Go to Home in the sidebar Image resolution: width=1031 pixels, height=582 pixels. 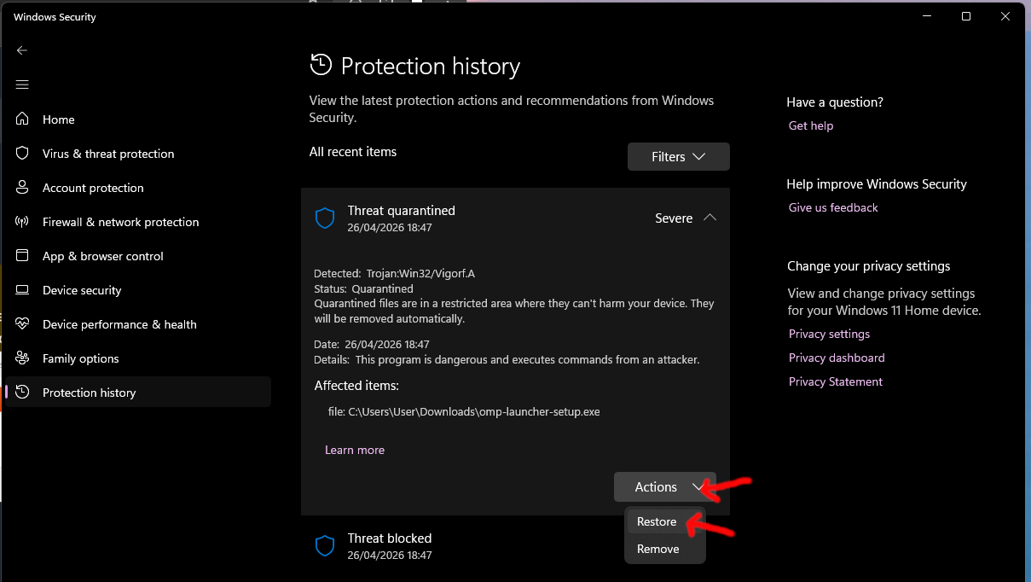pos(138,119)
